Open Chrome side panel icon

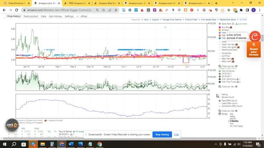pyautogui.click(x=247, y=10)
